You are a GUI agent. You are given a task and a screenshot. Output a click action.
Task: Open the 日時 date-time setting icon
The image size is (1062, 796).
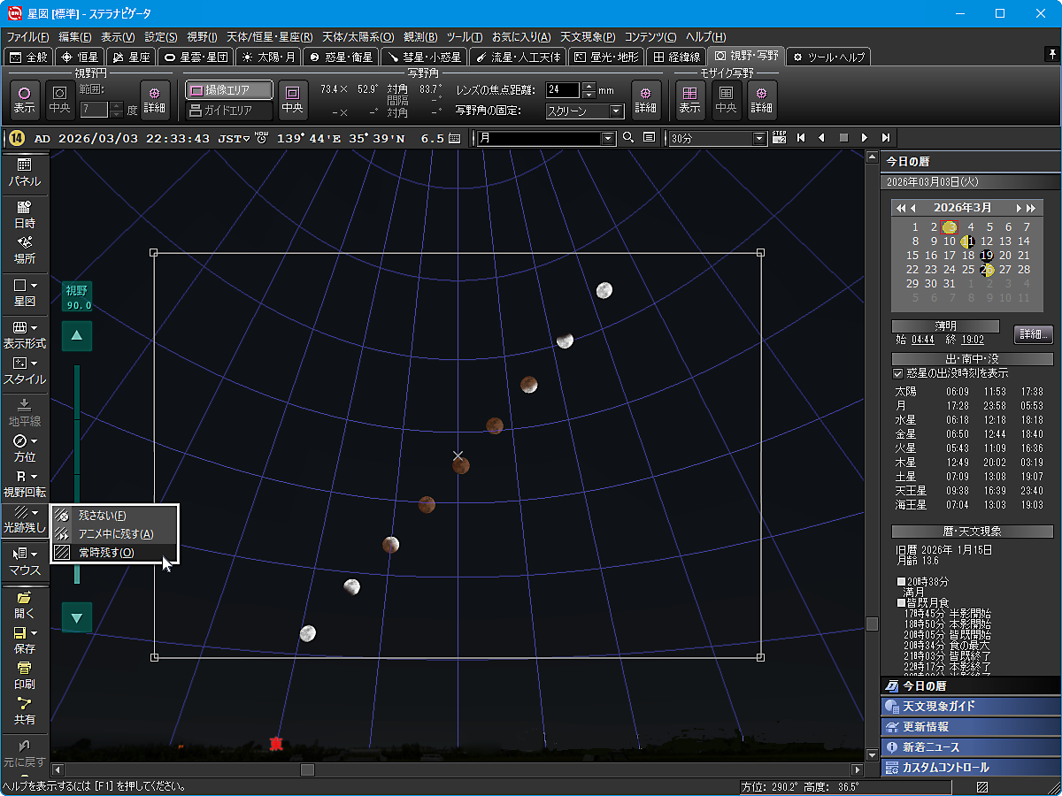(24, 214)
